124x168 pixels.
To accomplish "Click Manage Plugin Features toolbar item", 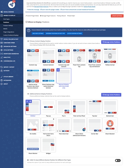I will [48, 16].
